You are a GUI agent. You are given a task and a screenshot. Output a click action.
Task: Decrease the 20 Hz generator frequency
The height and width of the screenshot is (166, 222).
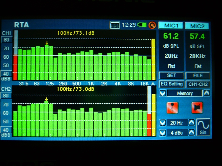pyautogui.click(x=163, y=123)
